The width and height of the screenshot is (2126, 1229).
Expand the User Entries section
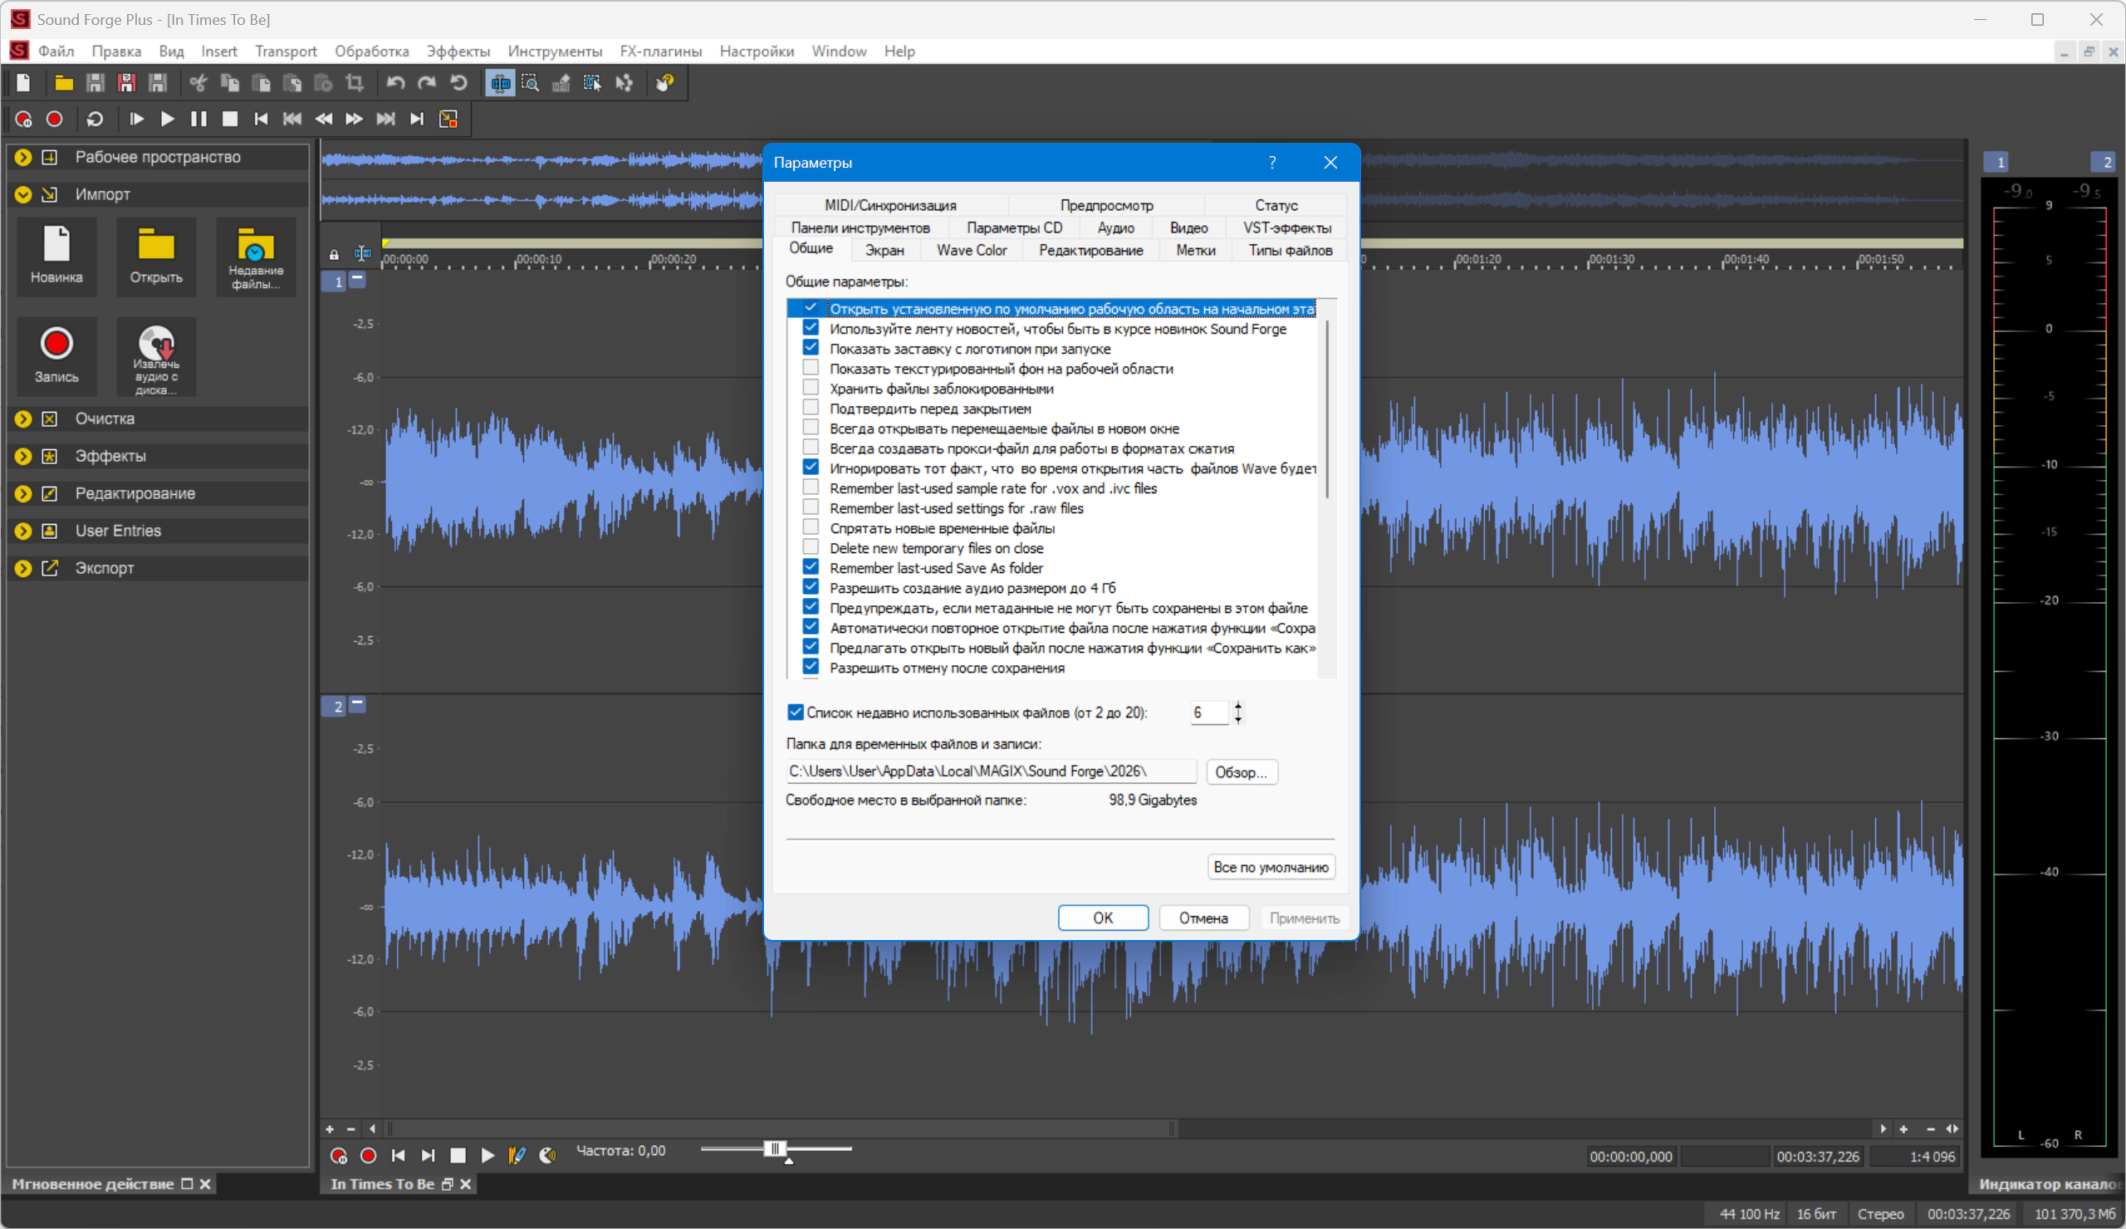pos(23,531)
